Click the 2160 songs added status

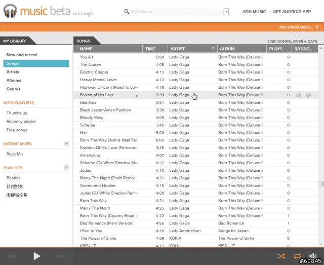296,27
